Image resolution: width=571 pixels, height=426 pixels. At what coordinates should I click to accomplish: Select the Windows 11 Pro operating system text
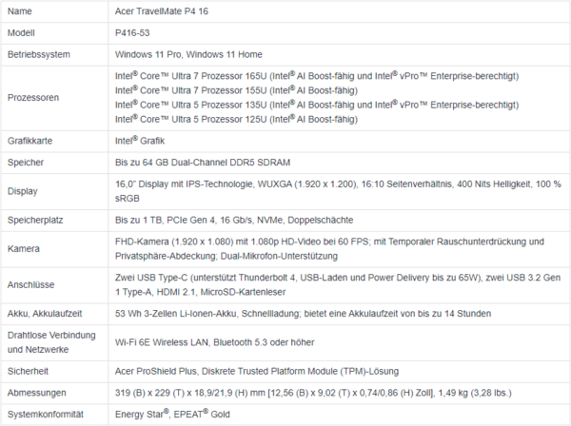click(x=148, y=54)
